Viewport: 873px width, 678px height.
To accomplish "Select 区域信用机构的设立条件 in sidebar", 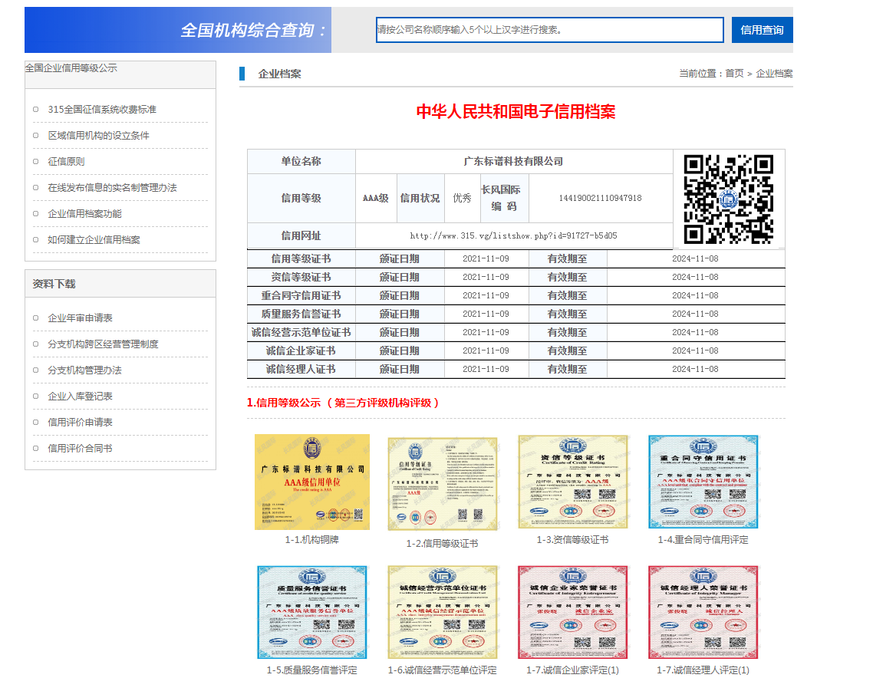I will (98, 136).
